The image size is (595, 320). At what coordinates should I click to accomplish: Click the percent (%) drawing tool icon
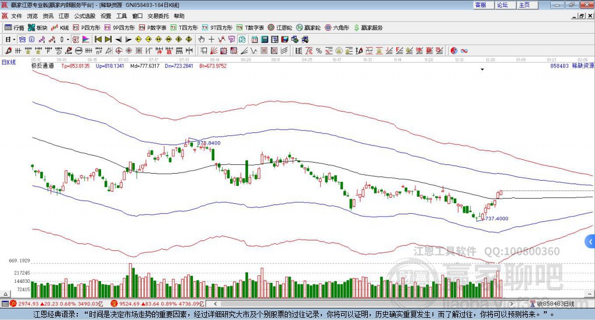pos(319,51)
